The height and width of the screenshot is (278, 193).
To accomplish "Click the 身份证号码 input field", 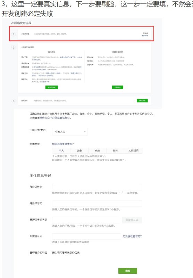I will [x=97, y=203].
